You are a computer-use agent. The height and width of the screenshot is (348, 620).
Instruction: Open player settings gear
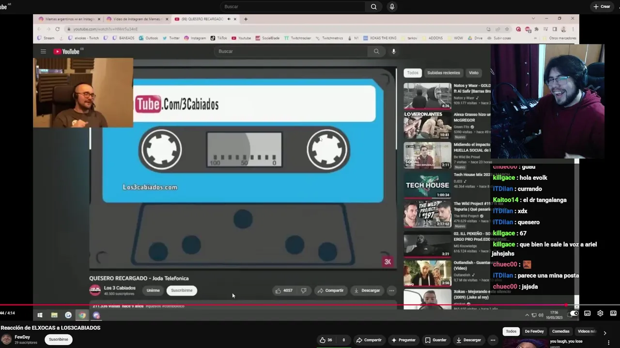[x=600, y=313]
